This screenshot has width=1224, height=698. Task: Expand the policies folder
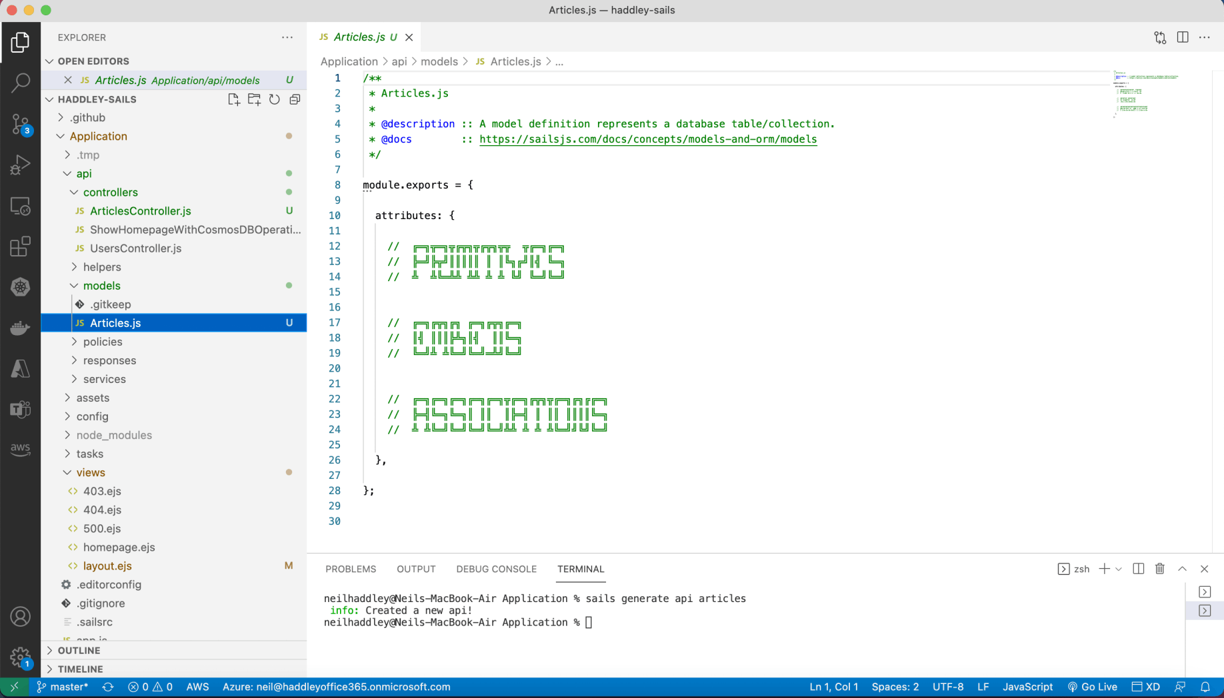tap(103, 342)
